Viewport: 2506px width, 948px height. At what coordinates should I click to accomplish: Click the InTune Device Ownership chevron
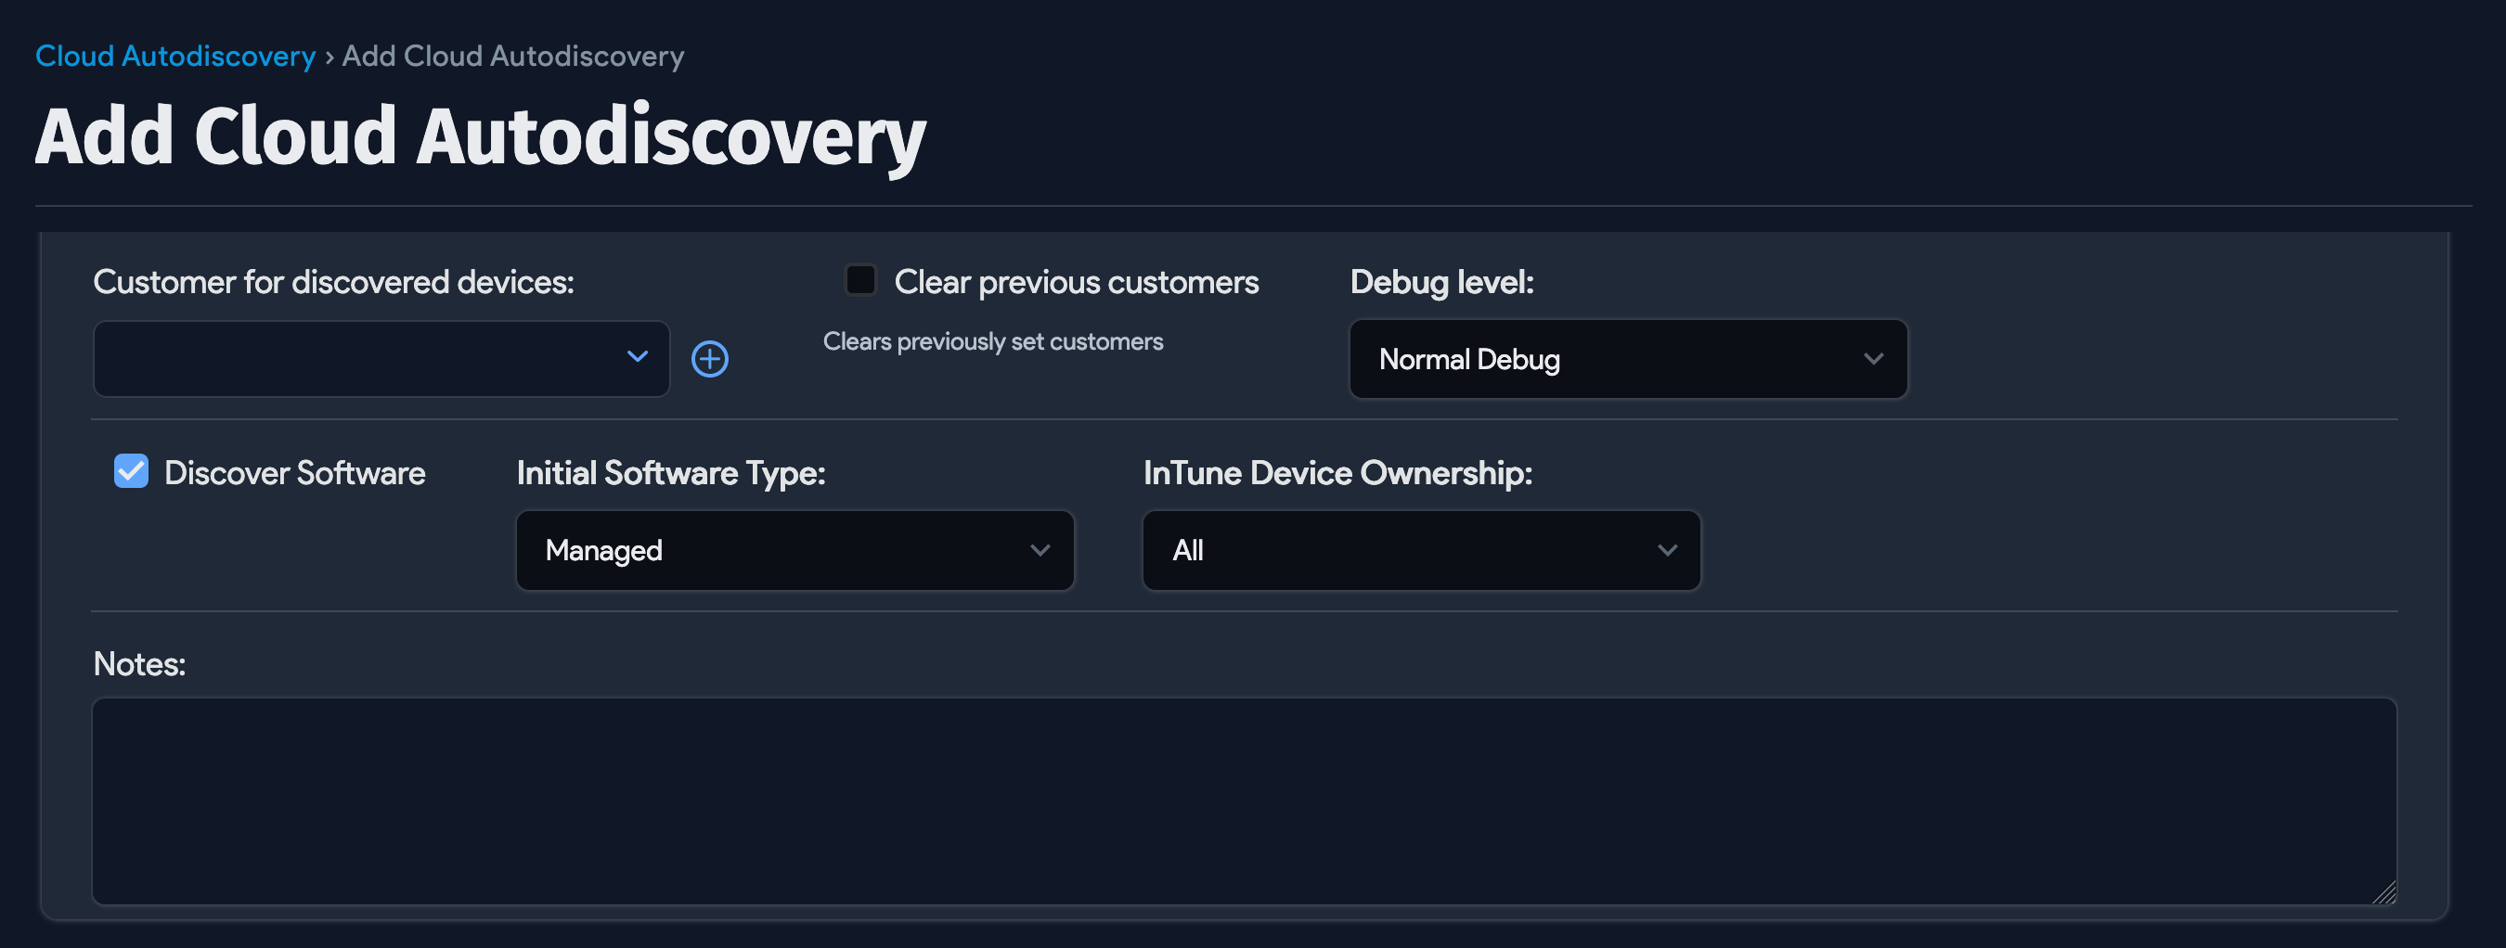pos(1666,550)
